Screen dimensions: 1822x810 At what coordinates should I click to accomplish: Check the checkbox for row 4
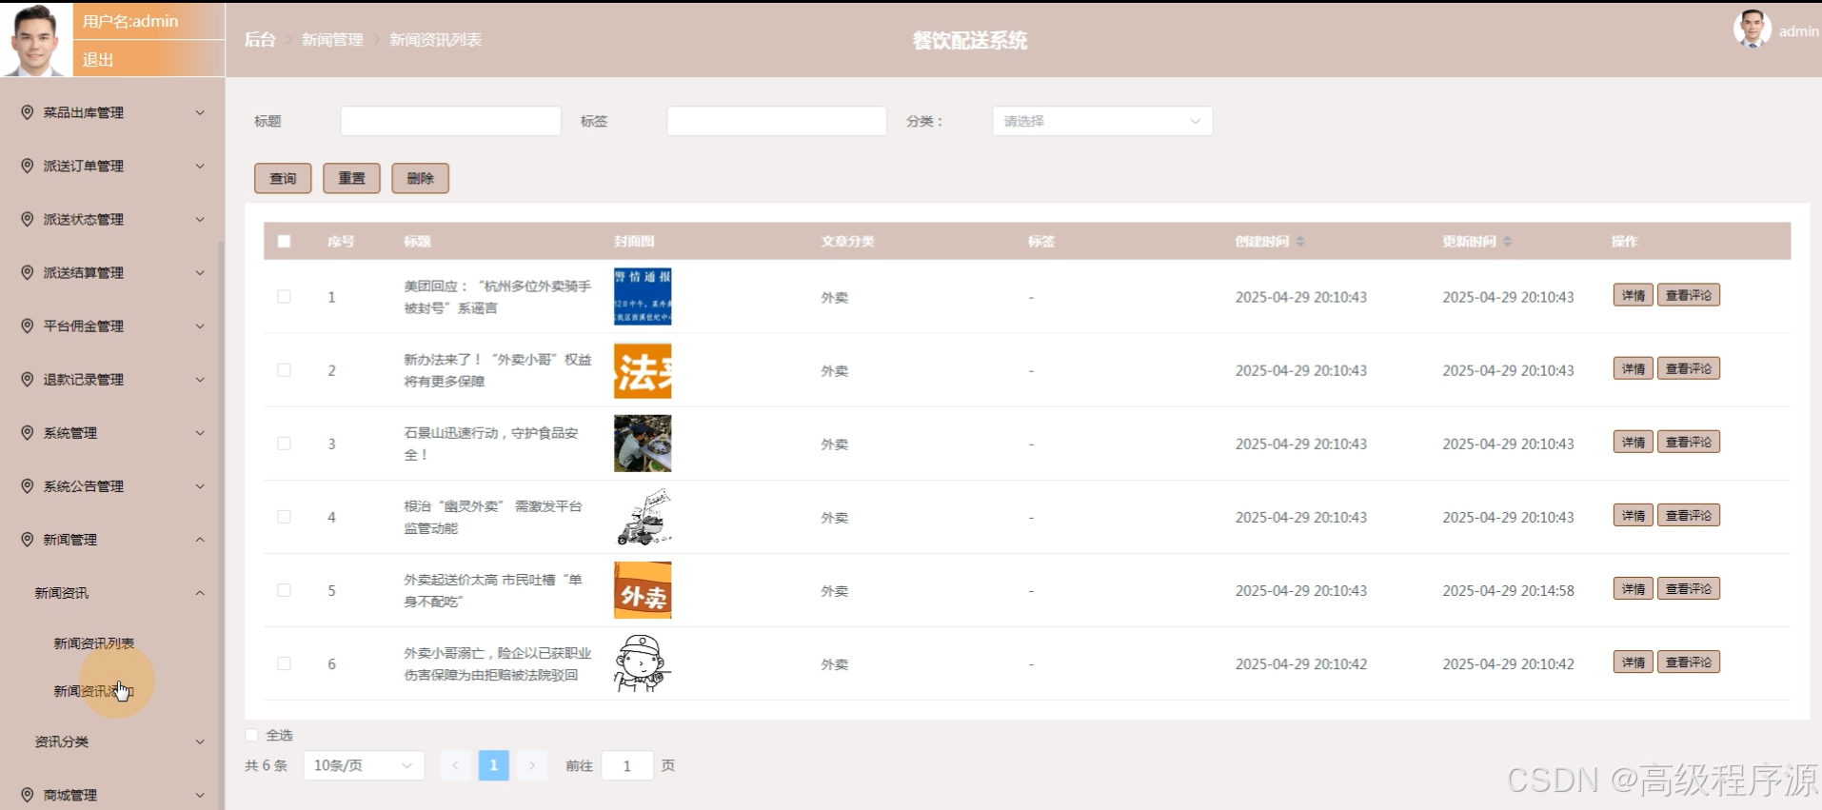pyautogui.click(x=284, y=517)
